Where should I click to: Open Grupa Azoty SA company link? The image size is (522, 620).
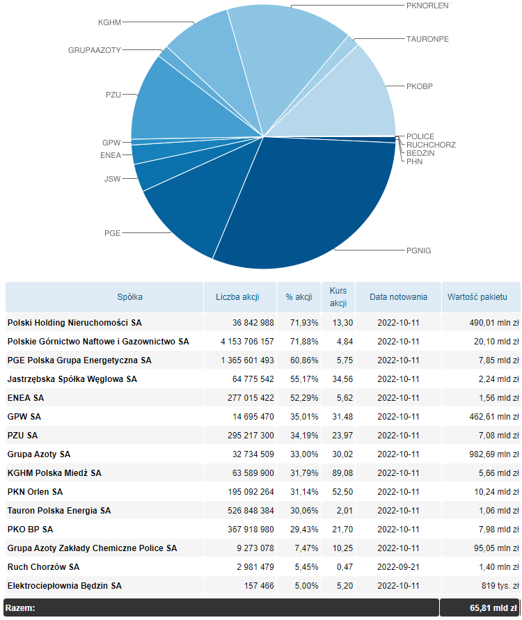(x=39, y=454)
